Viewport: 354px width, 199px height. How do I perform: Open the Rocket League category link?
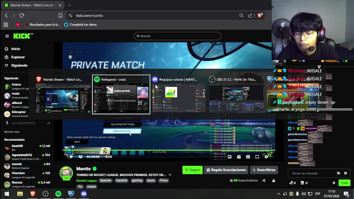(x=87, y=180)
